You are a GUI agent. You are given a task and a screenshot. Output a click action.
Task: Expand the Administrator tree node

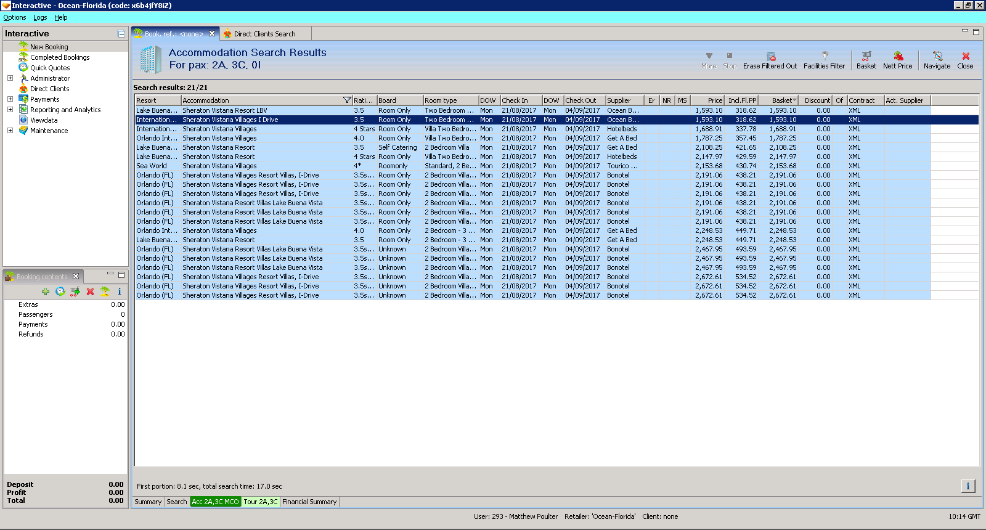pyautogui.click(x=10, y=78)
